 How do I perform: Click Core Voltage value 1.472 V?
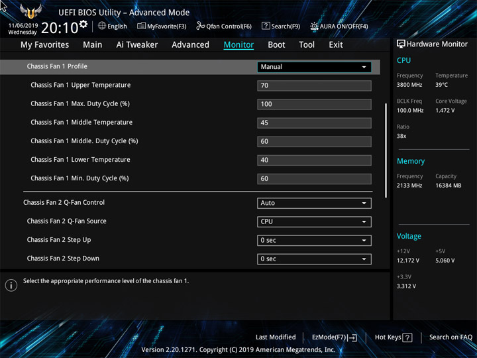pos(445,110)
